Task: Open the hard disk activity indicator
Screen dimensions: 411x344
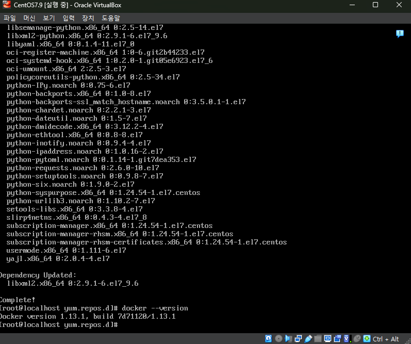Action: 268,339
